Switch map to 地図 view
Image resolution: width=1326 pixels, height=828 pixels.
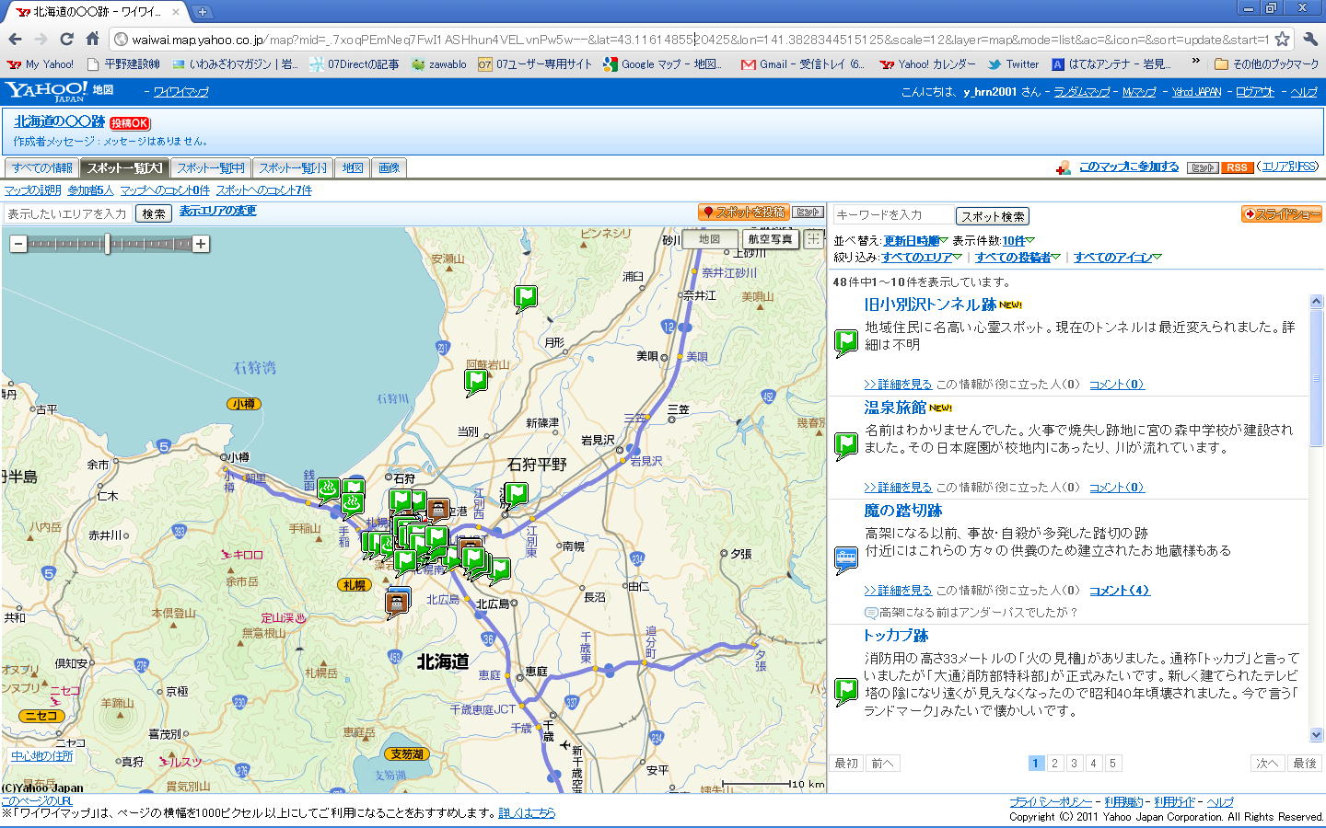point(709,239)
